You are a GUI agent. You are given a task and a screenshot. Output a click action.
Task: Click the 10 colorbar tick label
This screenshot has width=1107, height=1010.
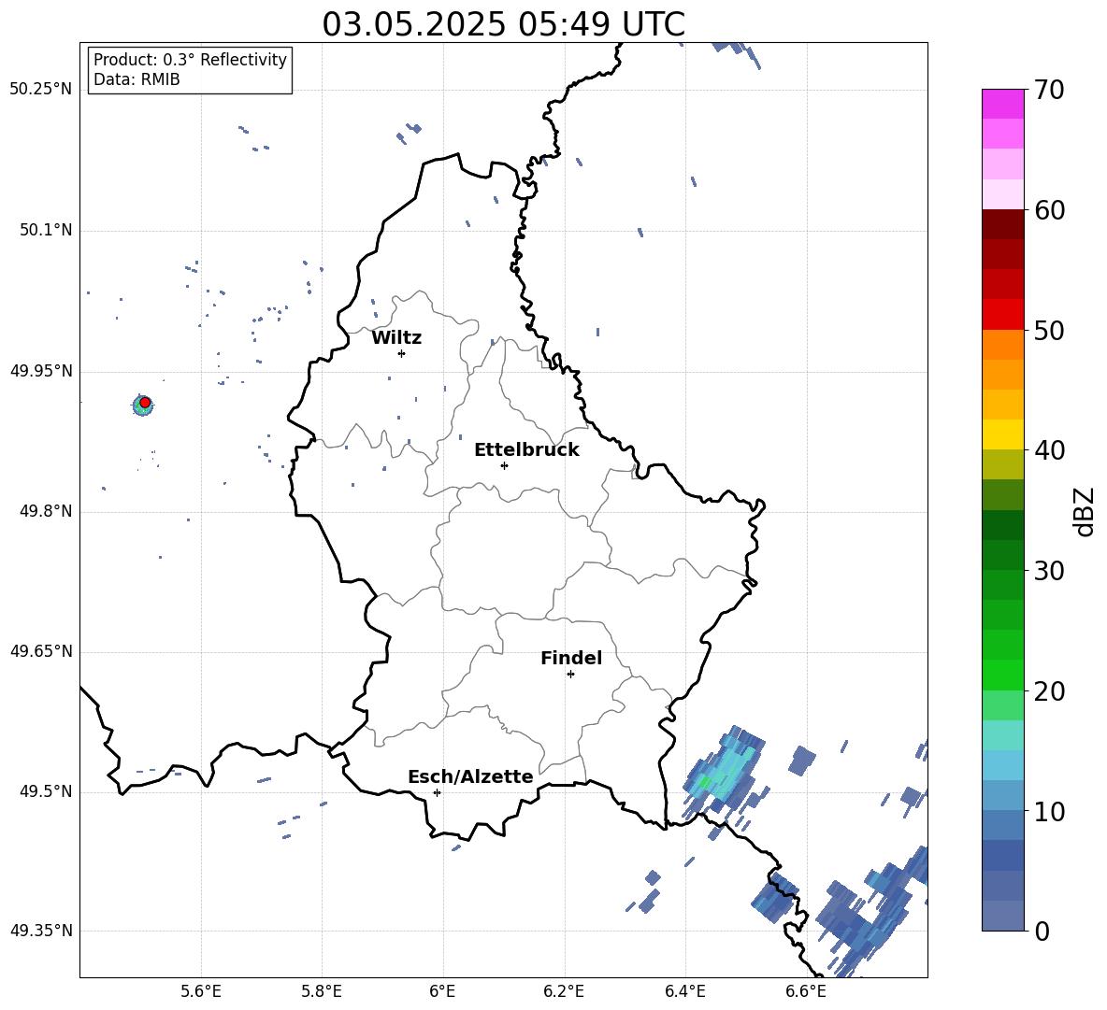tap(1049, 811)
